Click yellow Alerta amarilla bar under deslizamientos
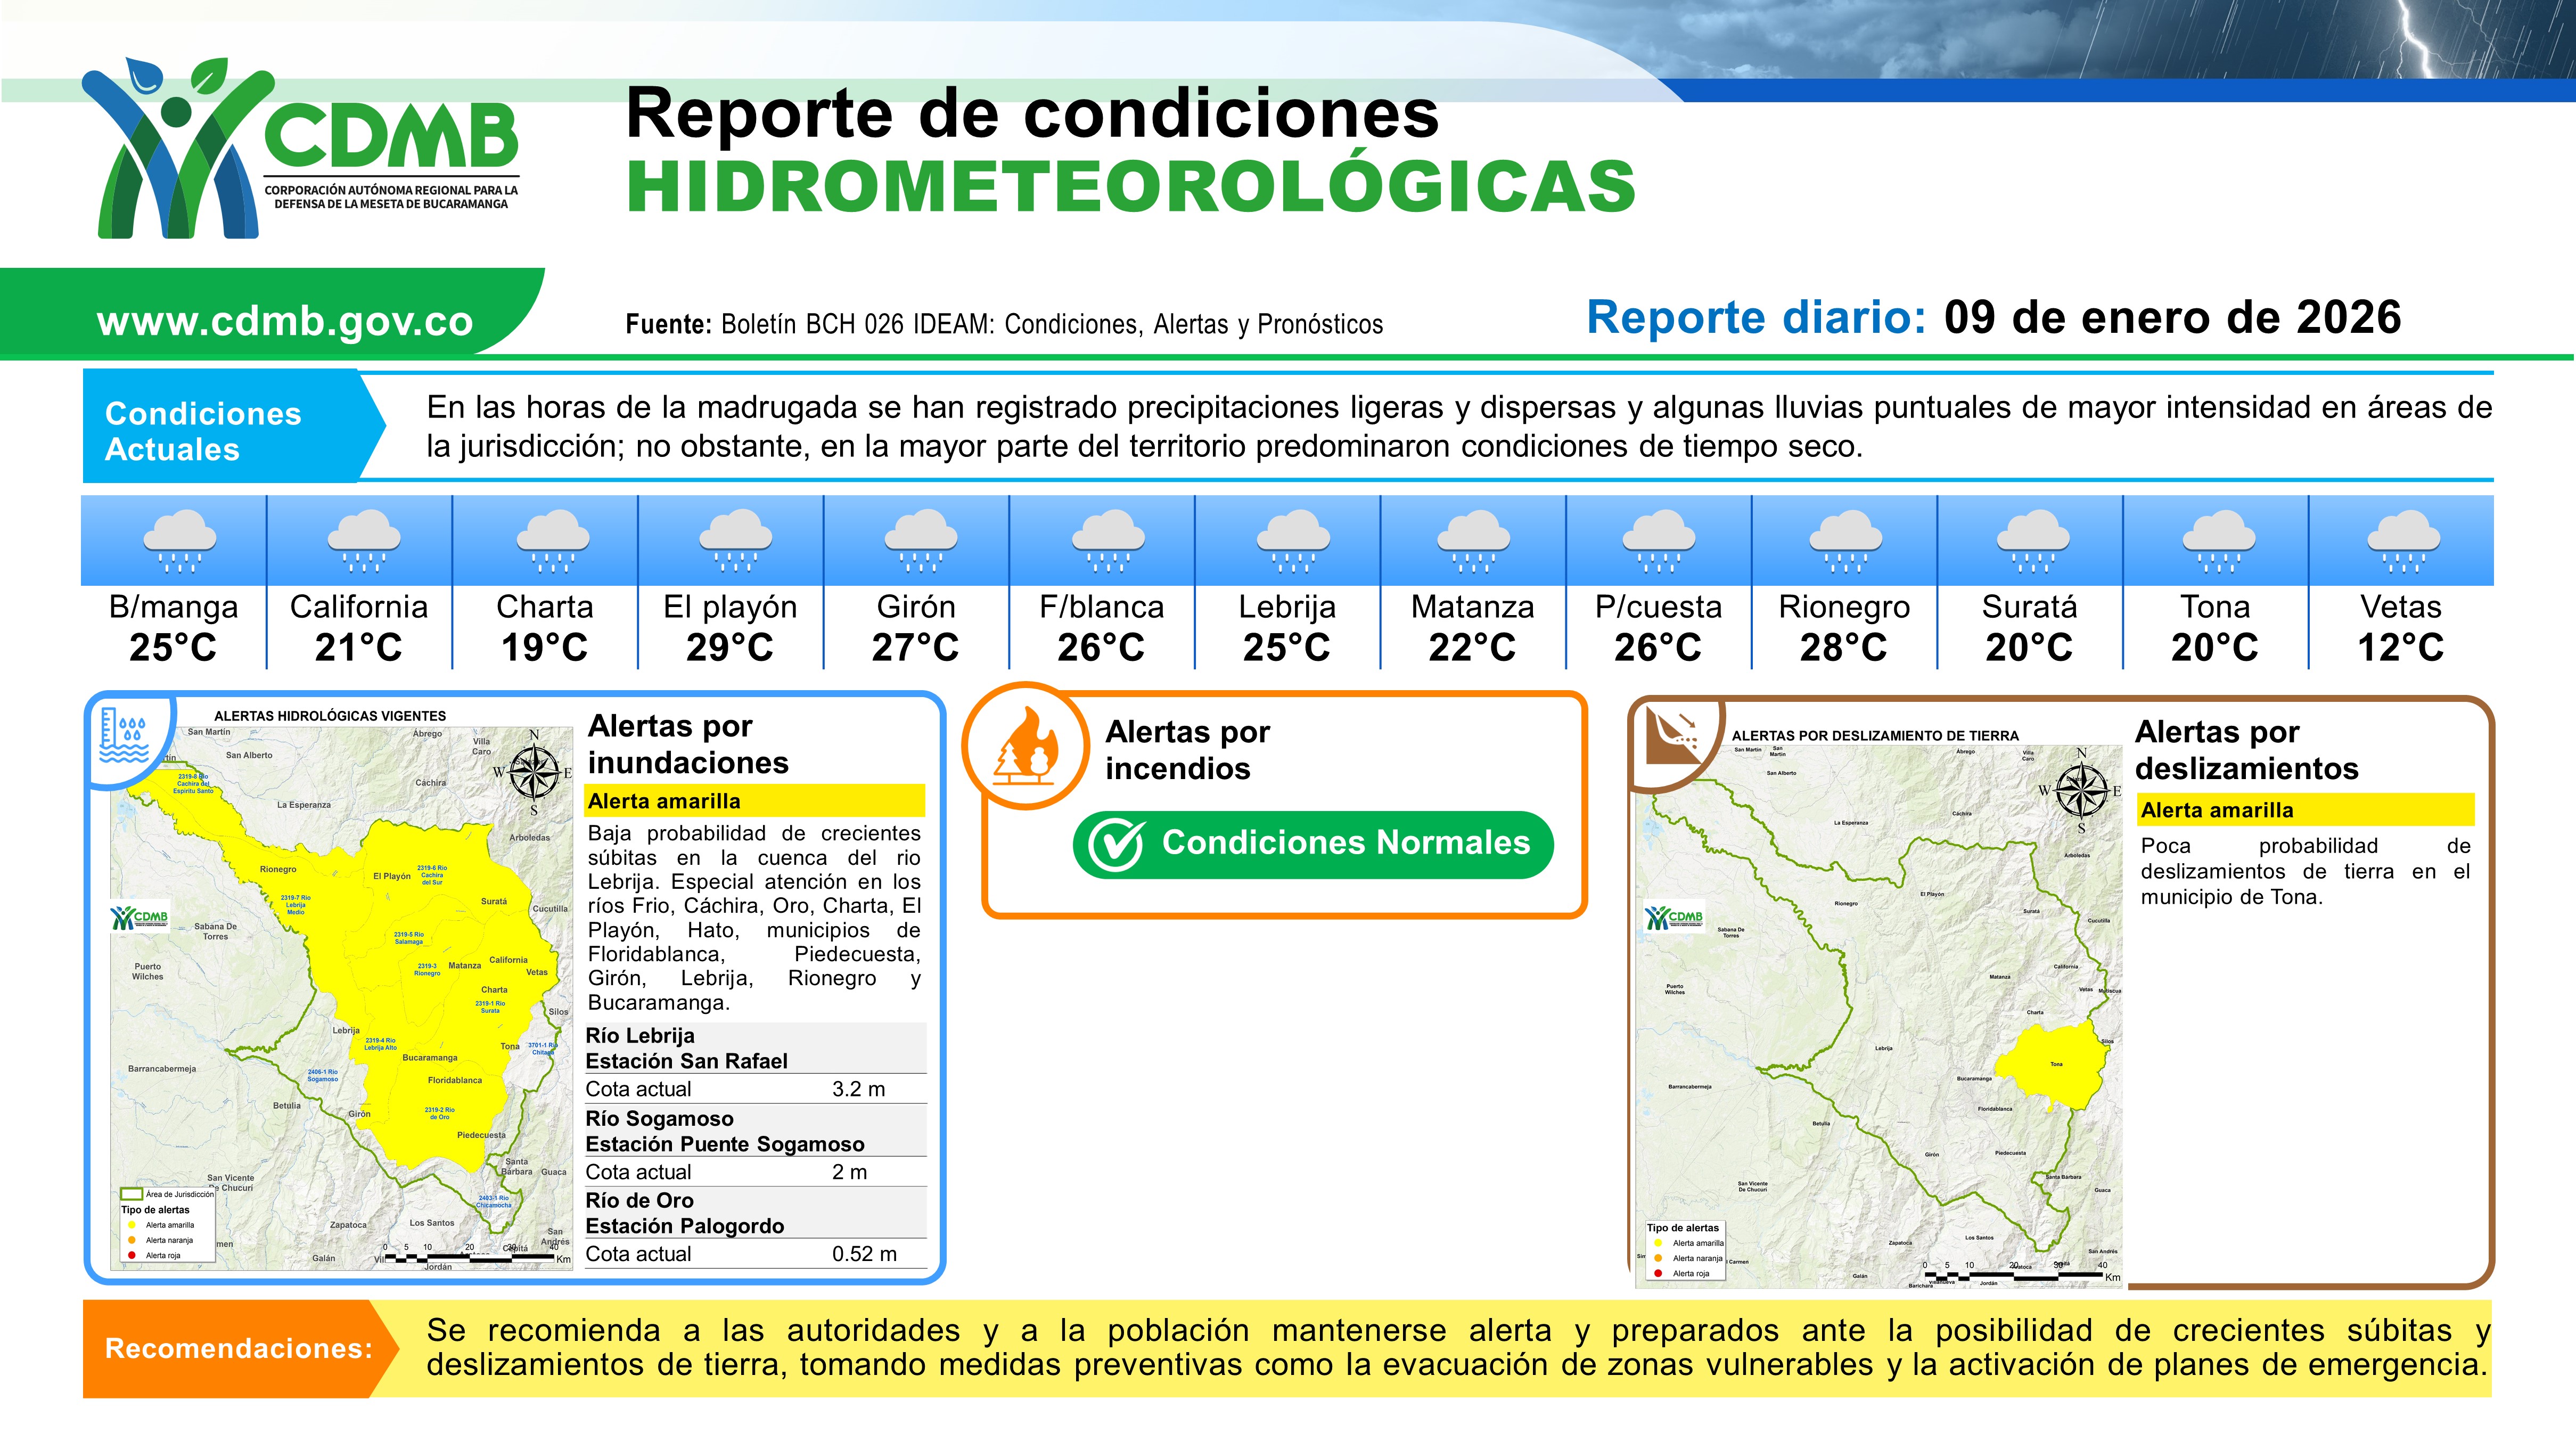Image resolution: width=2576 pixels, height=1449 pixels. (2305, 810)
